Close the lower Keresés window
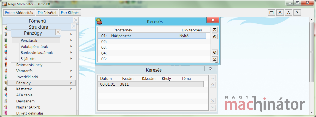Viewport: 316px width, 117px height. pos(211,69)
